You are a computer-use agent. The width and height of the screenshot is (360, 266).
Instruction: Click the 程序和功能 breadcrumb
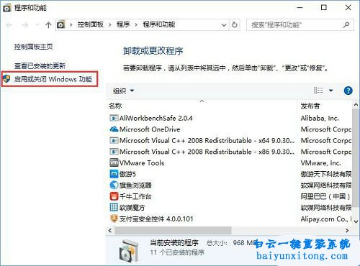pos(159,24)
